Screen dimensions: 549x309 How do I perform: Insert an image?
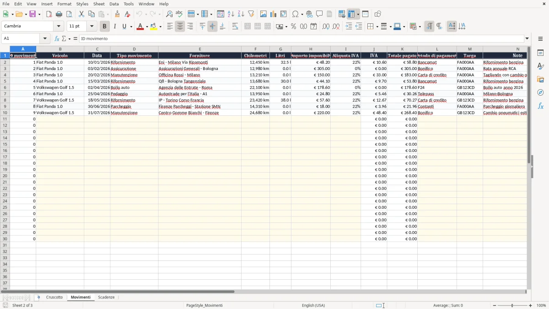tap(264, 14)
